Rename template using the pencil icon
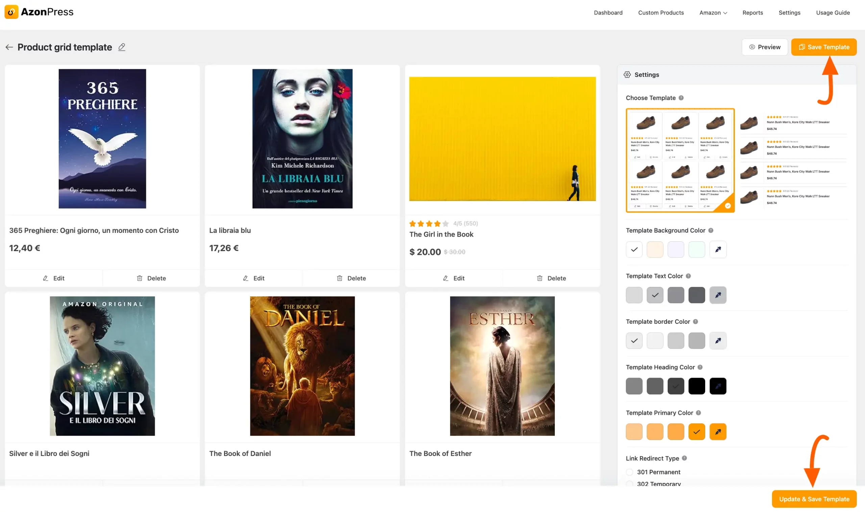Image resolution: width=865 pixels, height=512 pixels. [121, 47]
